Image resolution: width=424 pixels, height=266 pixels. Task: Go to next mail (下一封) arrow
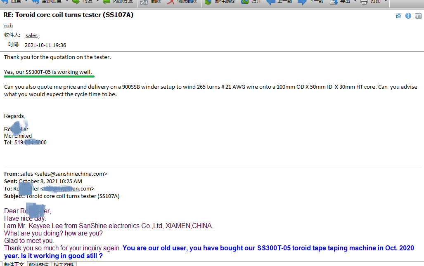click(x=311, y=2)
